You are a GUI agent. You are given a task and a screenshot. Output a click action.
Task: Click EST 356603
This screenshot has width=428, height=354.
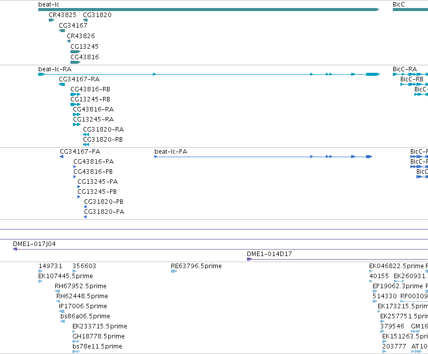[x=74, y=271]
